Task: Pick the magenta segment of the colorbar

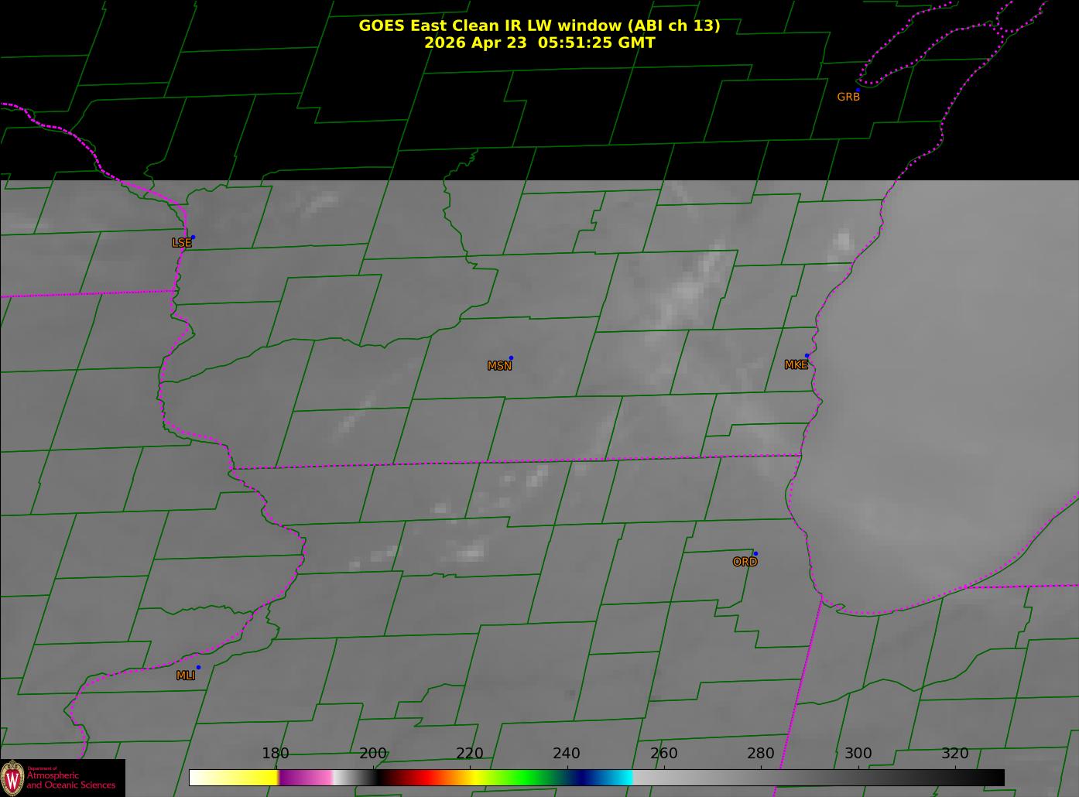Action: tap(306, 778)
